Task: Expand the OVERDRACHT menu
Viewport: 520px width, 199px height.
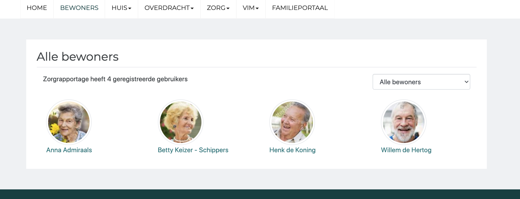Action: [169, 8]
